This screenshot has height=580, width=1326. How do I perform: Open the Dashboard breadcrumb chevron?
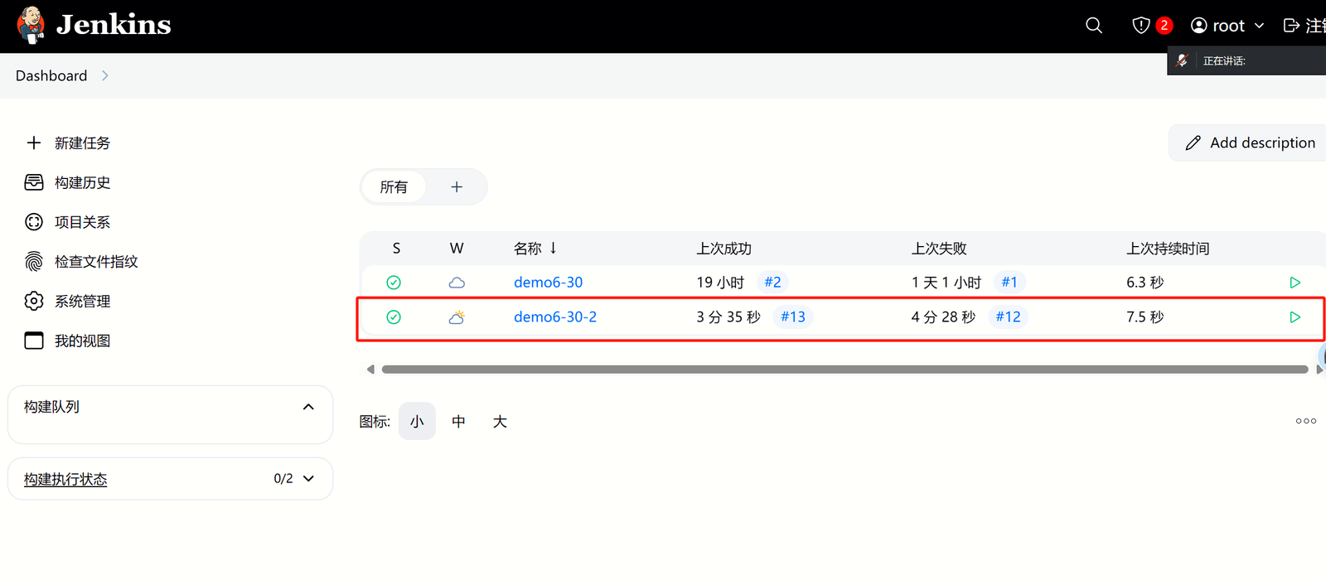point(104,75)
